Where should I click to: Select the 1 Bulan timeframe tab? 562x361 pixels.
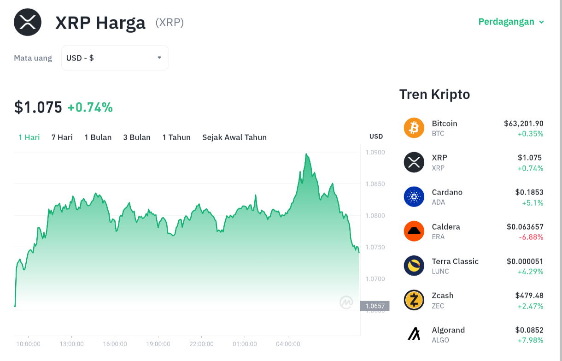[98, 137]
